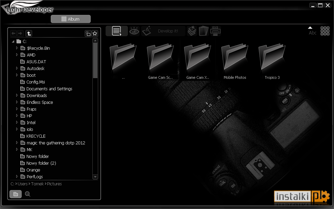Minimize the Light Developer window
Image resolution: width=334 pixels, height=209 pixels.
pos(313,5)
